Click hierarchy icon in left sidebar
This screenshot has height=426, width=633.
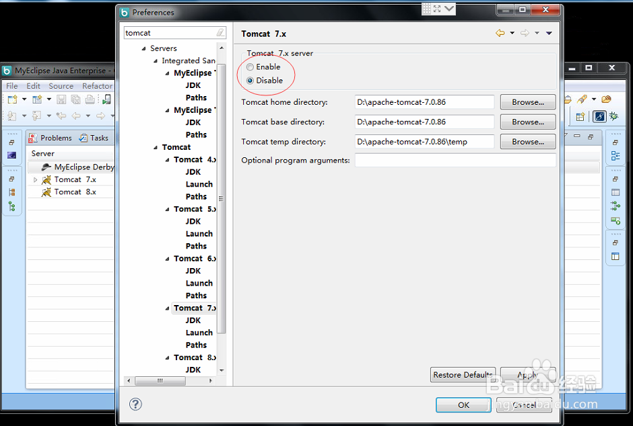click(x=11, y=192)
